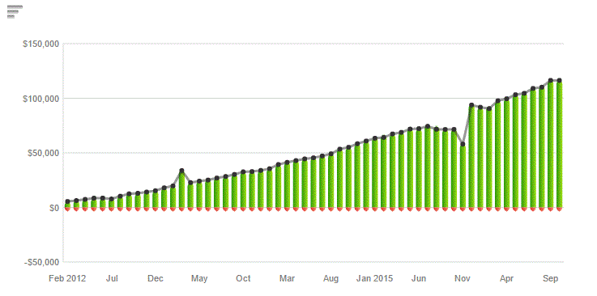This screenshot has height=296, width=597.
Task: Click the Aug x-axis label
Action: 330,278
